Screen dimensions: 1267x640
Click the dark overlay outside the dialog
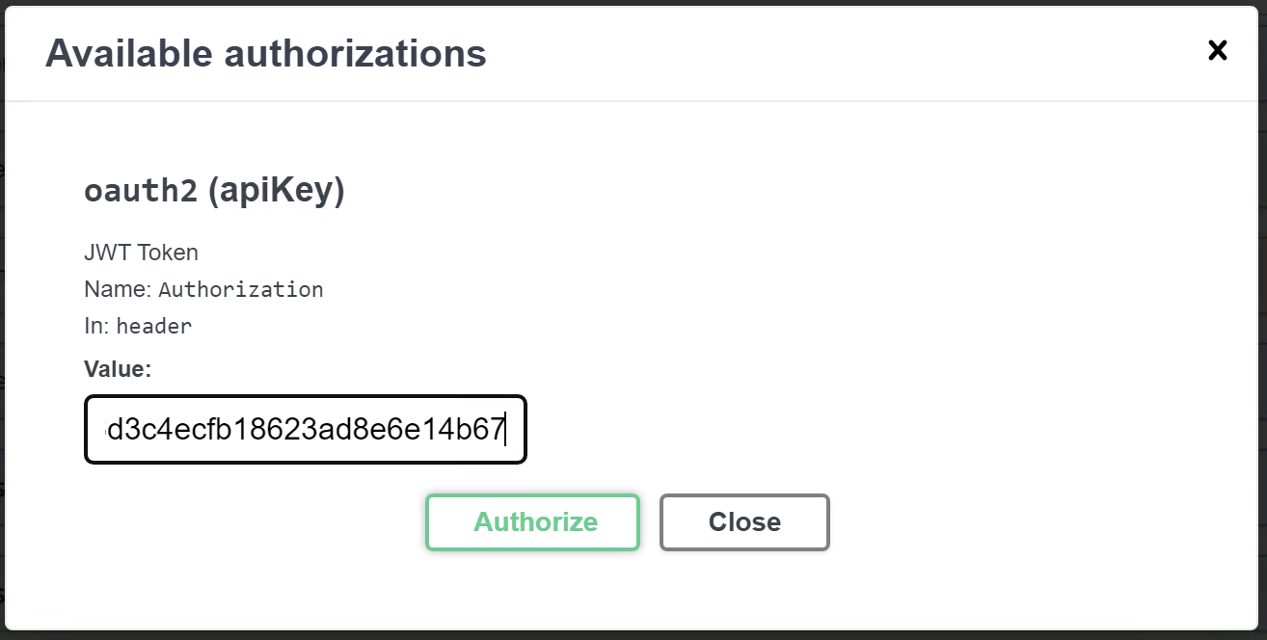(x=633, y=633)
